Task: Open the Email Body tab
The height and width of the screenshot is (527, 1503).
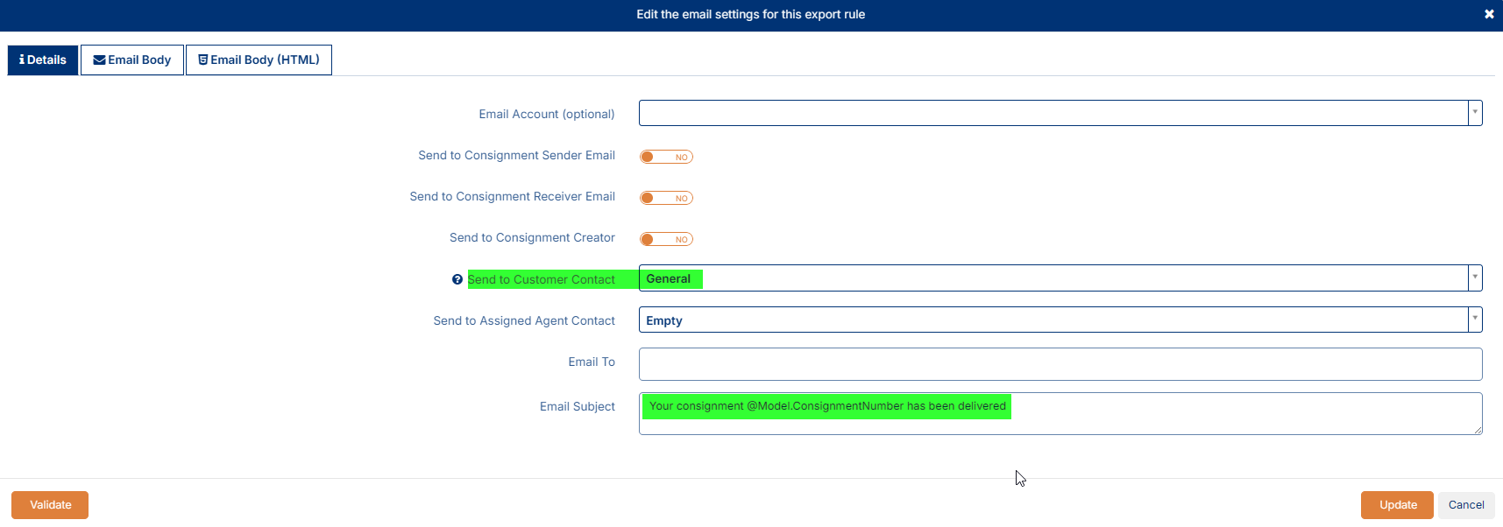Action: point(132,60)
